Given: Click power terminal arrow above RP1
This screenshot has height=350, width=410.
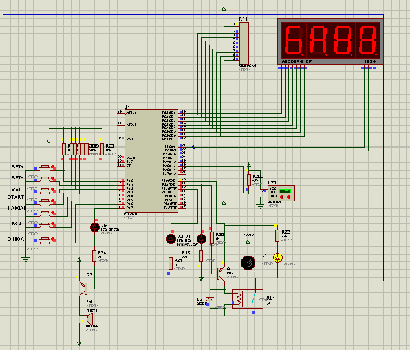Looking at the screenshot, I should point(224,10).
